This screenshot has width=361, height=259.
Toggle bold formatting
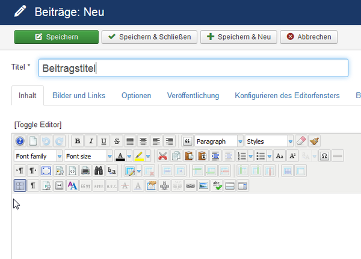point(78,142)
